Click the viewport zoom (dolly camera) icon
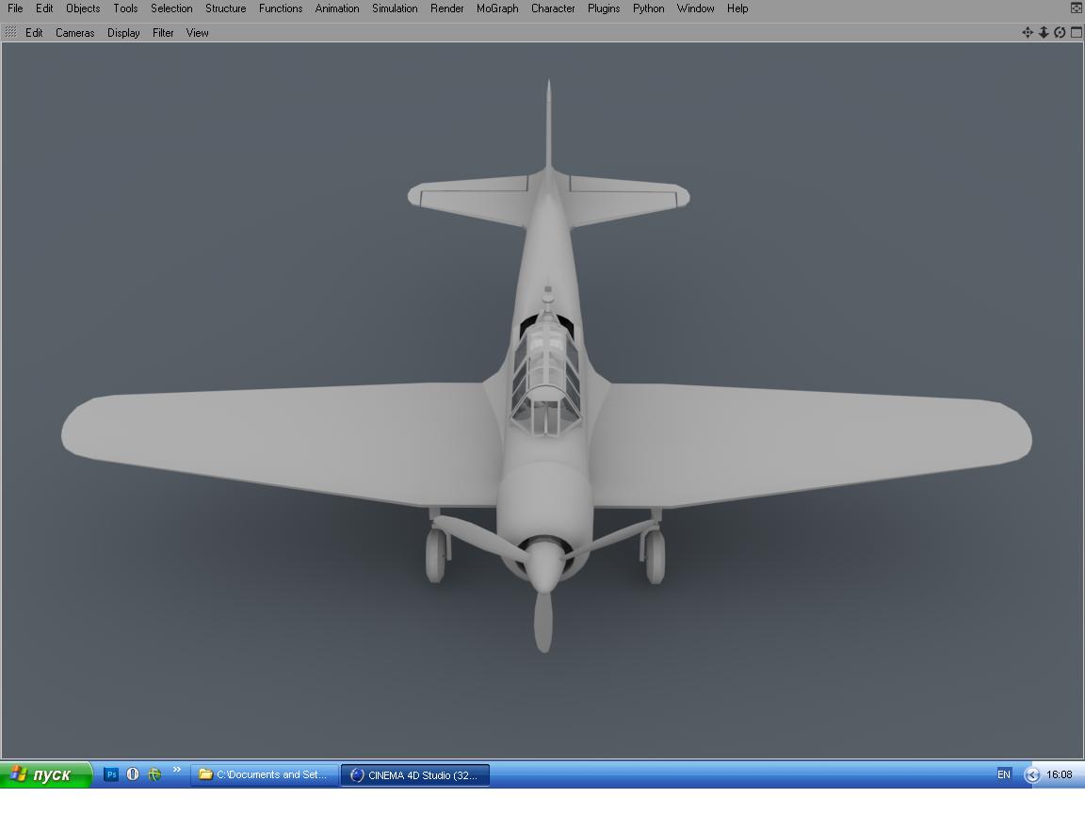Image resolution: width=1085 pixels, height=814 pixels. tap(1044, 32)
